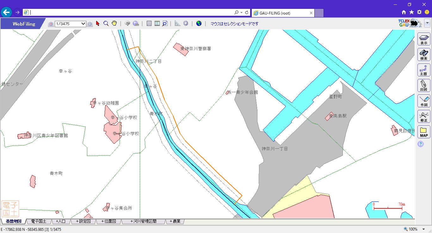Click the speech bubble tooltip icon
The image size is (432, 233).
tap(127, 24)
